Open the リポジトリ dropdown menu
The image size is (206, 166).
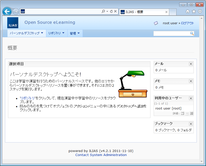[57, 33]
